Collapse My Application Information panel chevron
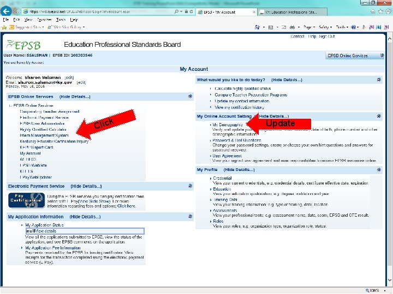This screenshot has width=393, height=294. 190,217
